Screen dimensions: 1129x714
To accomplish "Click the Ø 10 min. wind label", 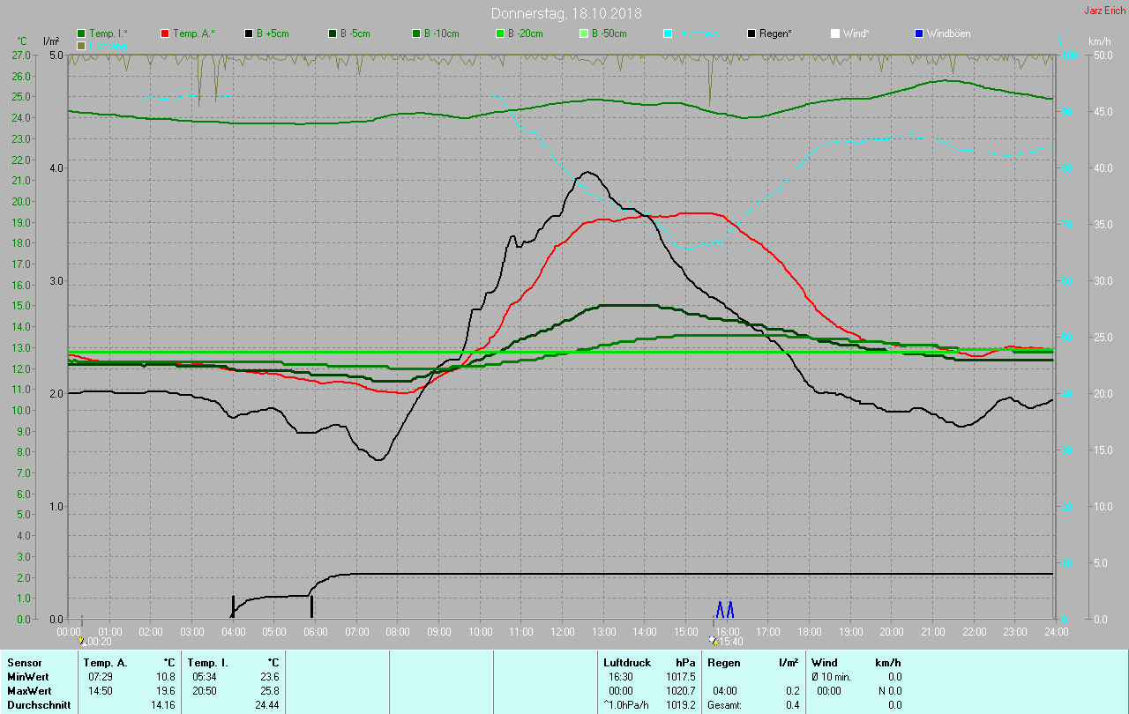I will [x=833, y=677].
